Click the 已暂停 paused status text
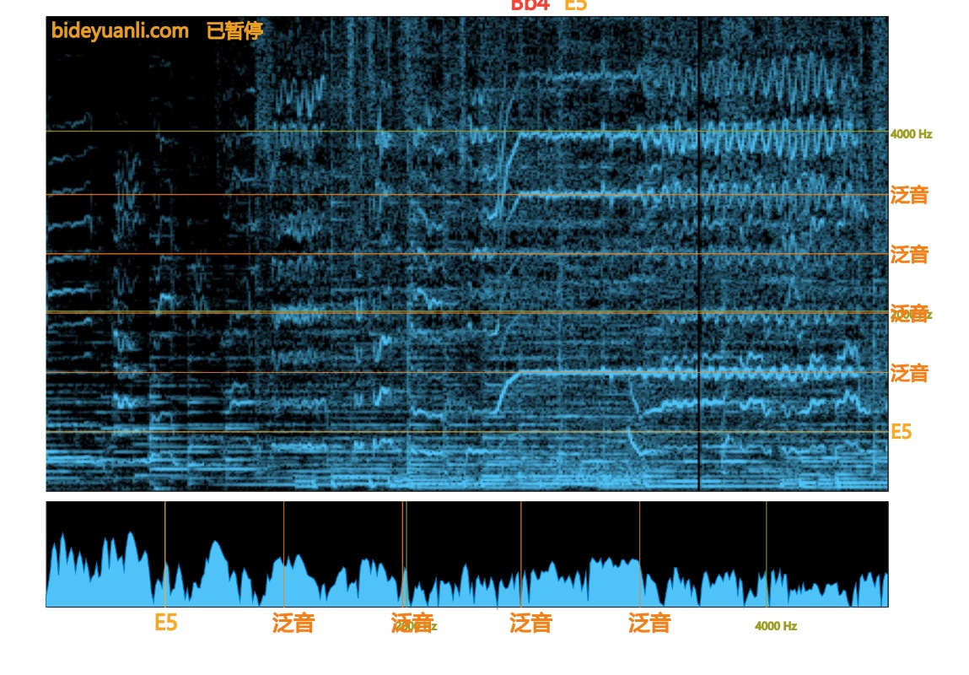 [234, 30]
